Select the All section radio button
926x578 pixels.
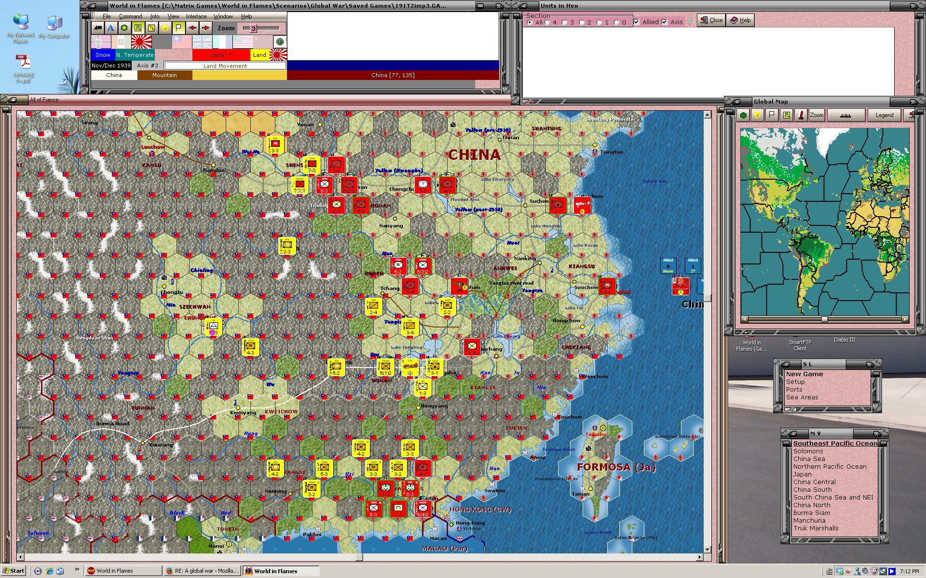(x=530, y=22)
